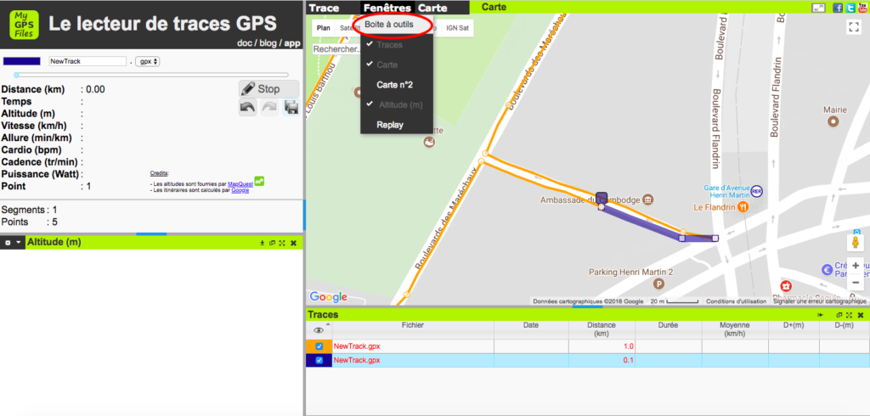Open the Altitude panel settings gear
This screenshot has width=870, height=416.
point(8,243)
